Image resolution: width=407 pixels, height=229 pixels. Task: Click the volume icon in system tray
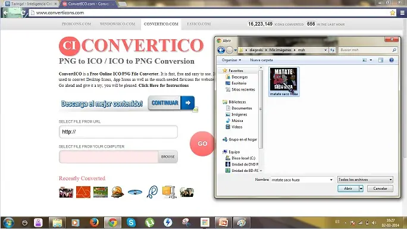point(374,223)
